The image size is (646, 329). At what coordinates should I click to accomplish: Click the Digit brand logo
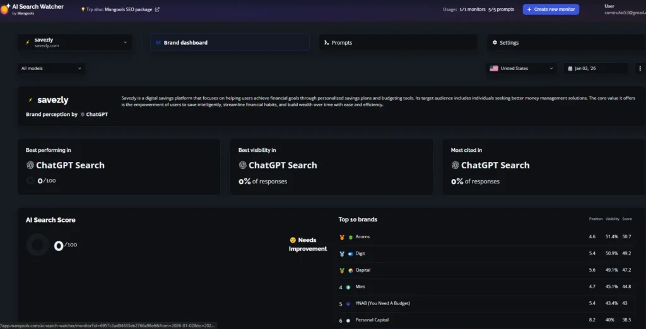tap(351, 253)
